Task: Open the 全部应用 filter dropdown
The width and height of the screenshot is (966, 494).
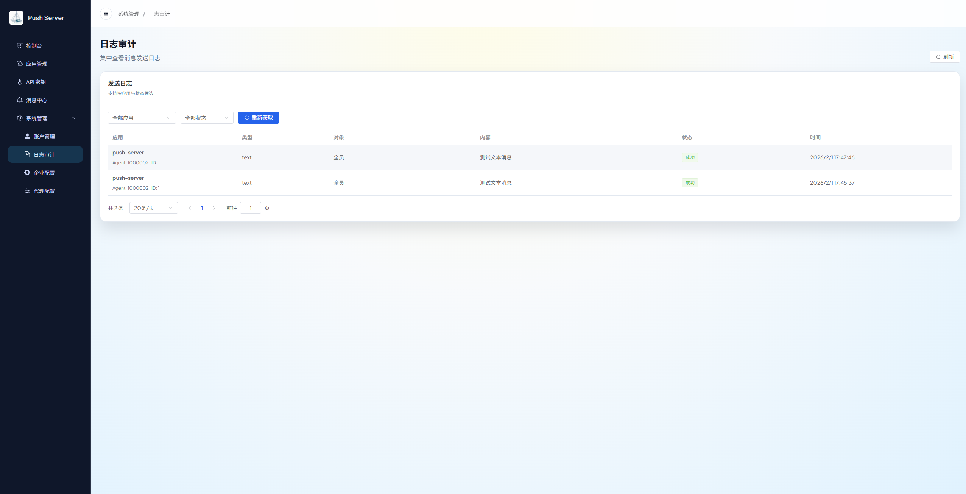Action: click(142, 118)
